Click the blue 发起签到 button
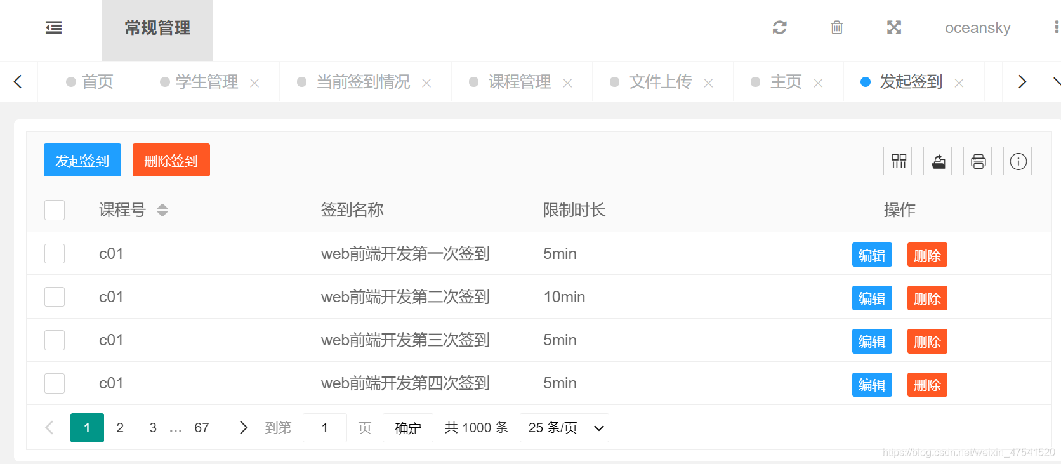This screenshot has height=464, width=1061. (x=82, y=160)
